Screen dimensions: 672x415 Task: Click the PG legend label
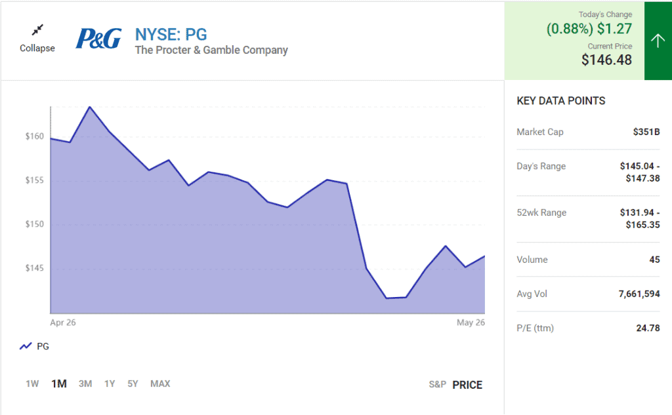pos(43,346)
